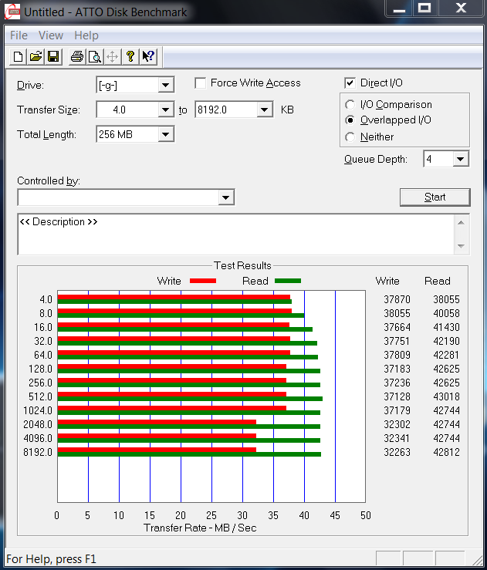Open the File menu
This screenshot has height=570, width=487.
[x=19, y=35]
